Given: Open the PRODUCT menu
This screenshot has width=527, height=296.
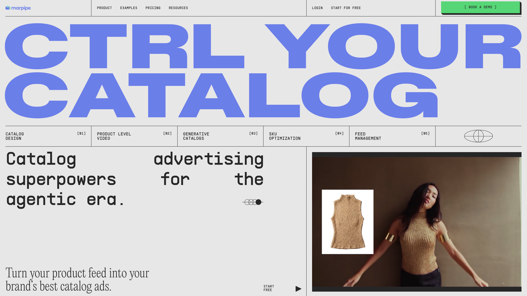Looking at the screenshot, I should [104, 8].
